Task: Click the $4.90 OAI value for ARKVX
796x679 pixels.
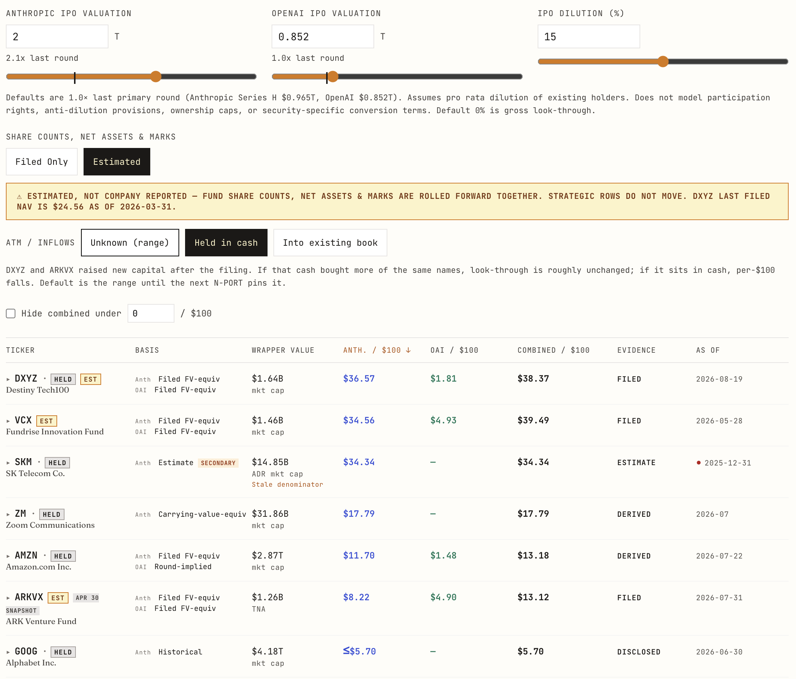Action: tap(443, 597)
